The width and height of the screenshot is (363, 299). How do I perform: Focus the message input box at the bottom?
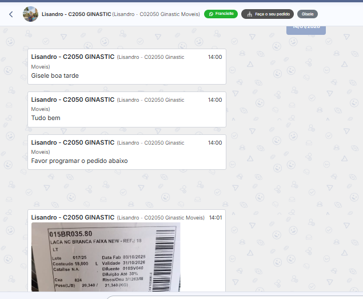point(234,297)
